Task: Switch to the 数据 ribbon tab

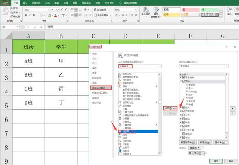Action: (x=56, y=3)
